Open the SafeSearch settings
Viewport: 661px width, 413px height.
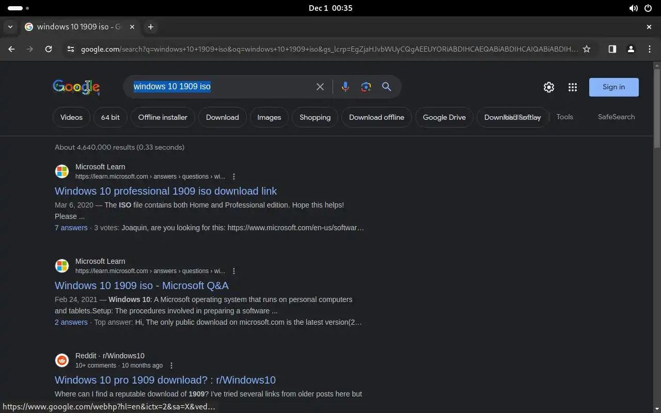(616, 117)
